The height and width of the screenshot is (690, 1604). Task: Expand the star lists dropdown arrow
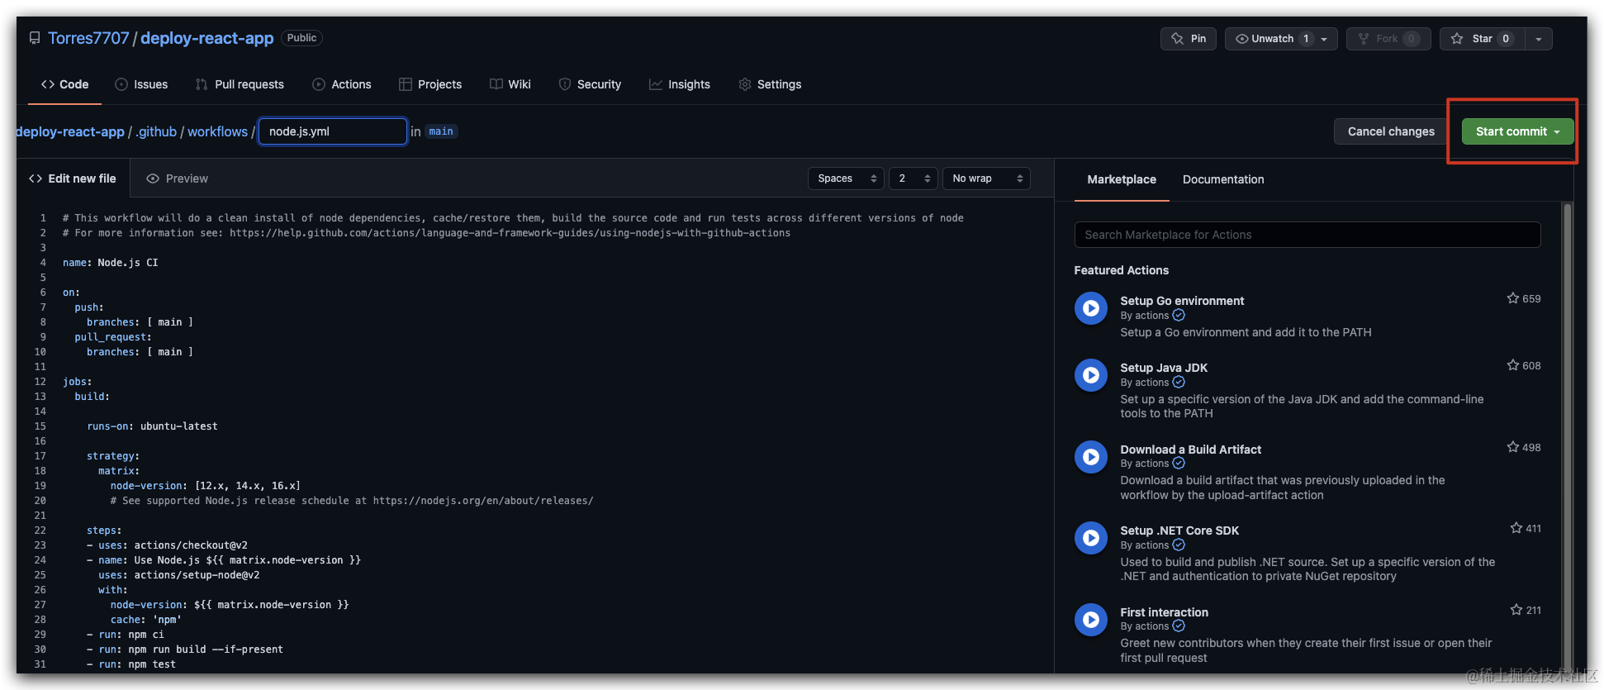pos(1538,39)
